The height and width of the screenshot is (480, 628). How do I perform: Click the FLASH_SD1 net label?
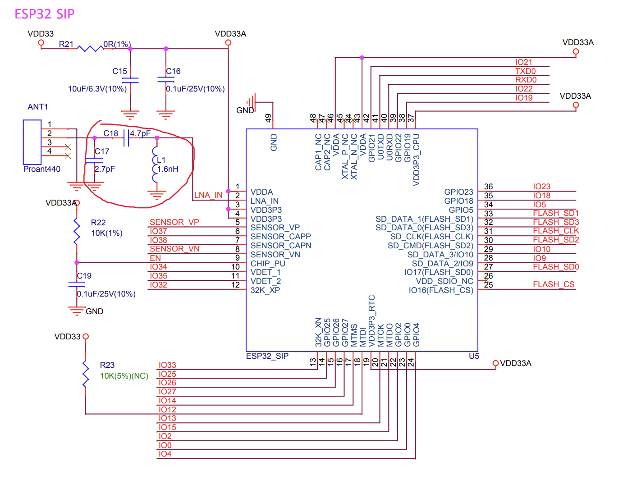[556, 213]
